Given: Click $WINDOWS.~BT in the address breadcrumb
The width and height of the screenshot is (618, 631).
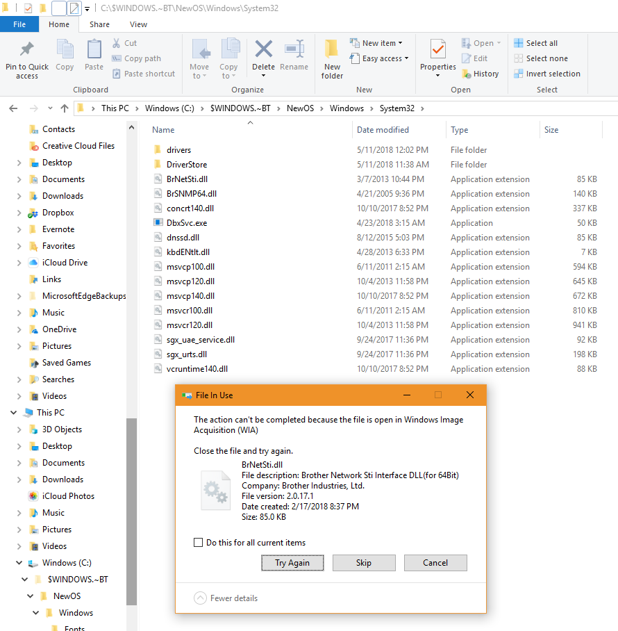Looking at the screenshot, I should 240,108.
